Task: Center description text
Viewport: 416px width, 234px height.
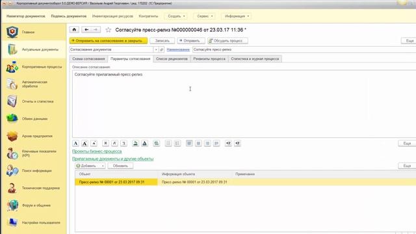Action: [x=198, y=143]
